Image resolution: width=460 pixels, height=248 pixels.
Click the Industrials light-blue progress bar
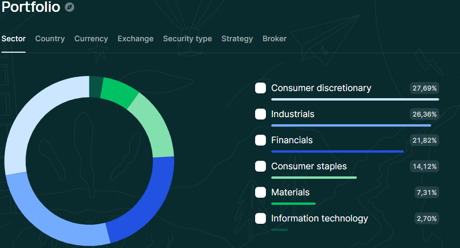351,126
